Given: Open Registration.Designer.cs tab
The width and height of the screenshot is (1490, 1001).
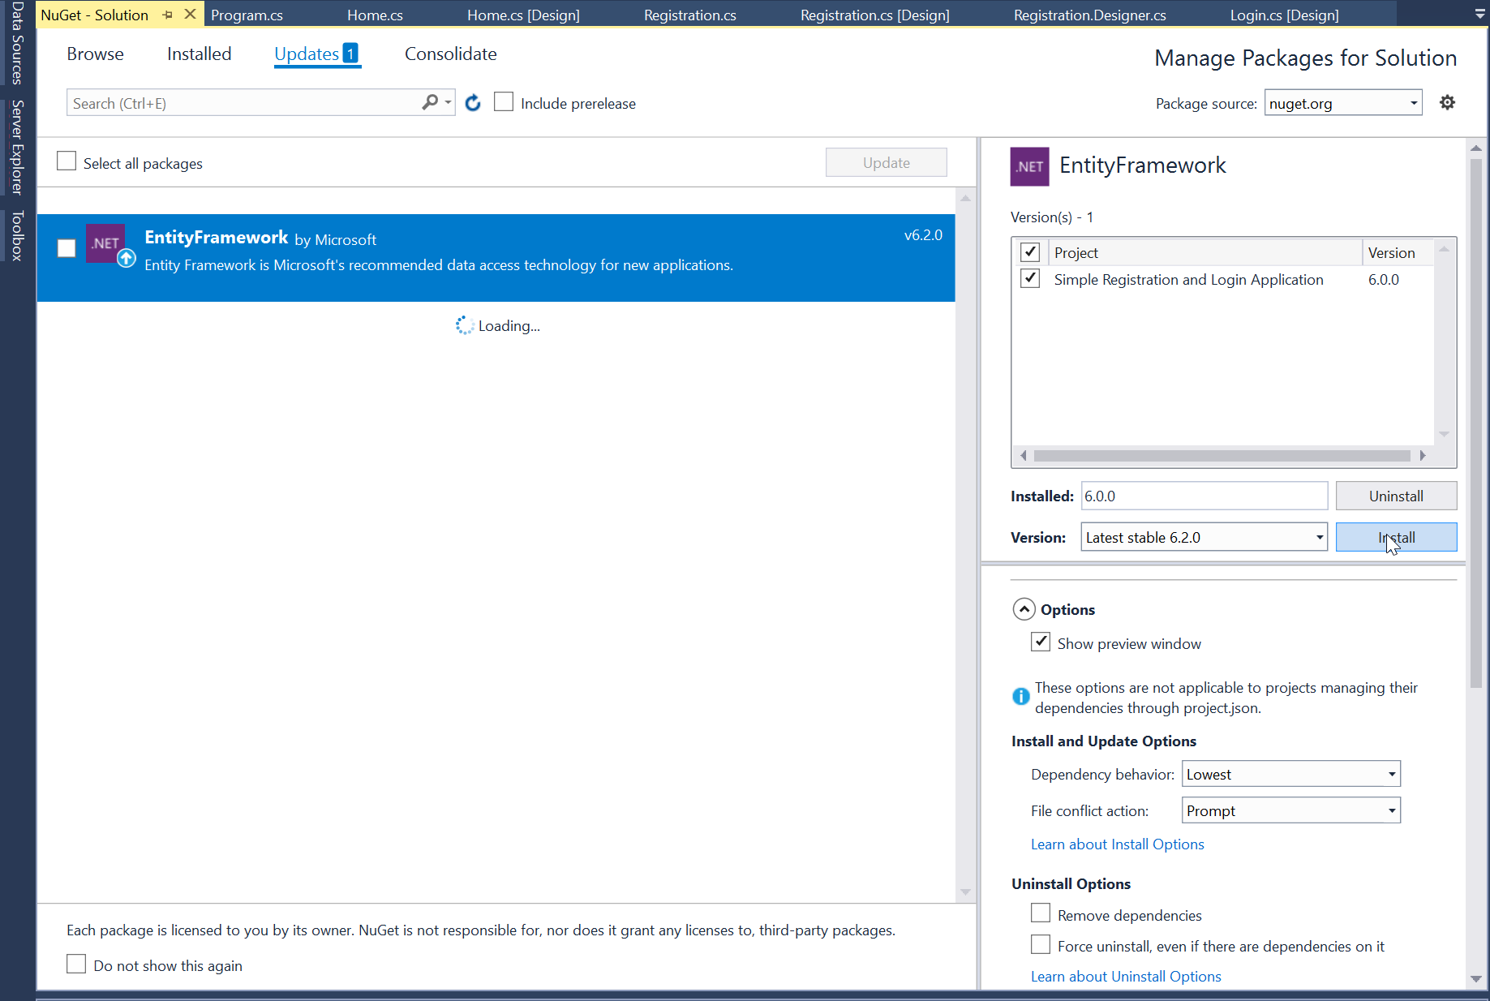Looking at the screenshot, I should tap(1089, 15).
